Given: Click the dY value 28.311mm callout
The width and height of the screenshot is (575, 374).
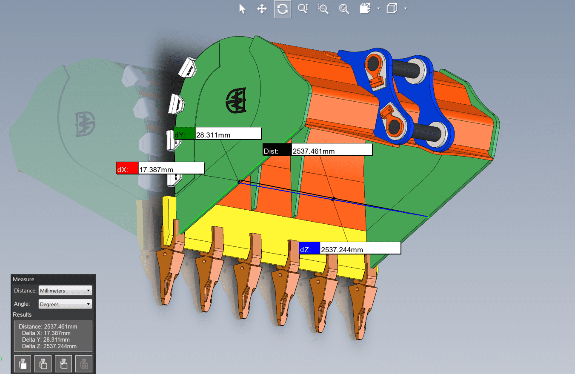Looking at the screenshot, I should click(228, 134).
